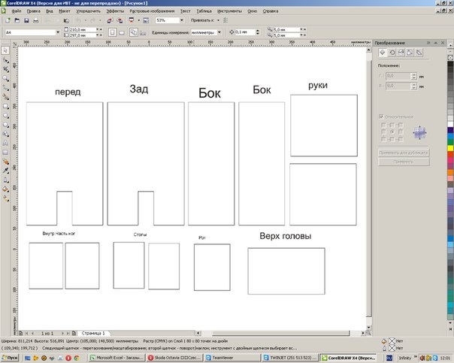The height and width of the screenshot is (363, 454).
Task: Open the Правка menu
Action: click(x=33, y=11)
